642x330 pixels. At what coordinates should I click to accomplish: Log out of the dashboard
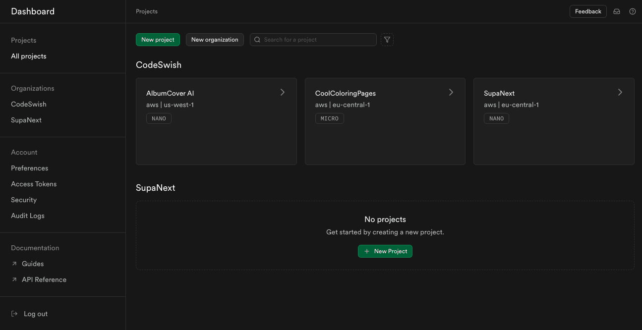pos(36,314)
